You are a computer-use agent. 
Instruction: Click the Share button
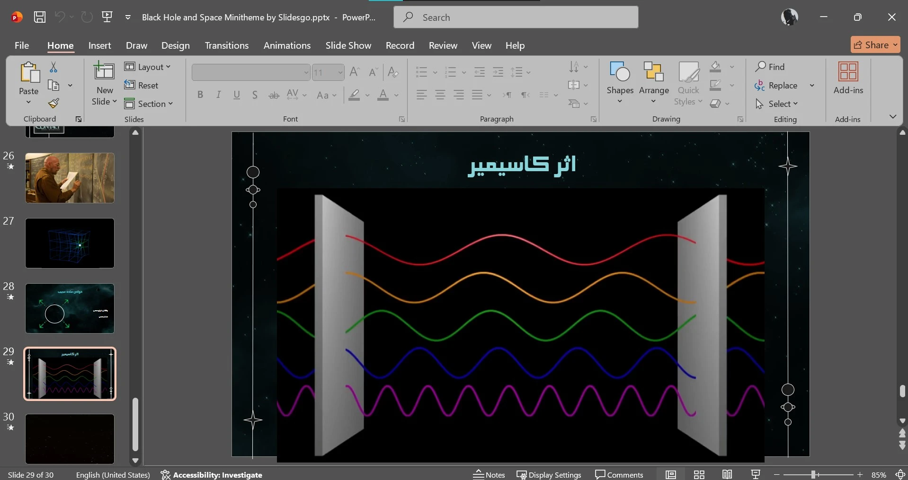point(874,45)
